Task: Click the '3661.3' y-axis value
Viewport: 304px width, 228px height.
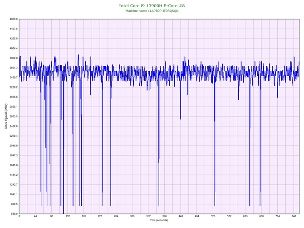Action: [13, 68]
